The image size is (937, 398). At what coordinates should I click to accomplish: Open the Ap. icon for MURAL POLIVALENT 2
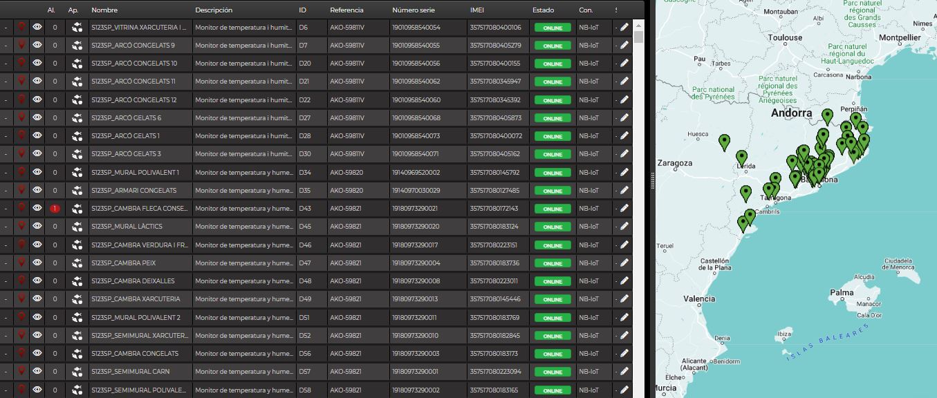(x=77, y=317)
